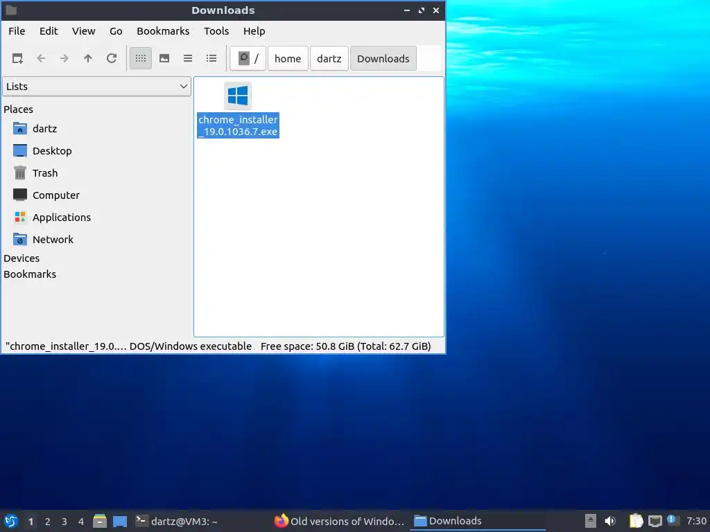This screenshot has width=710, height=532.
Task: Switch to workspace 1
Action: (31, 522)
